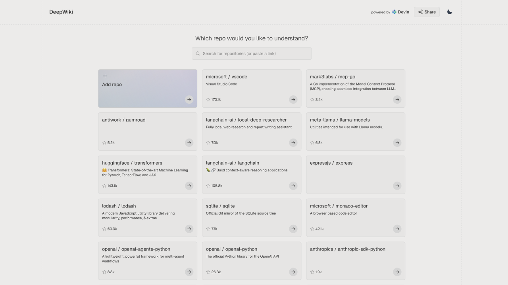
Task: Click arrow icon on Add repo card
Action: 189,100
